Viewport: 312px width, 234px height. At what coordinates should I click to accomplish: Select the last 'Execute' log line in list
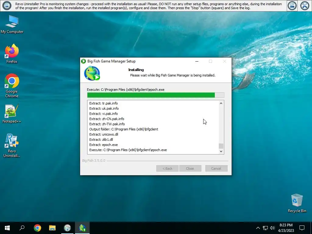[x=128, y=150]
